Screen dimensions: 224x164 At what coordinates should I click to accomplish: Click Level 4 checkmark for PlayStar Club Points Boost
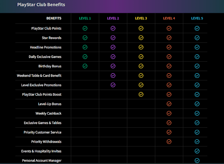coord(169,94)
